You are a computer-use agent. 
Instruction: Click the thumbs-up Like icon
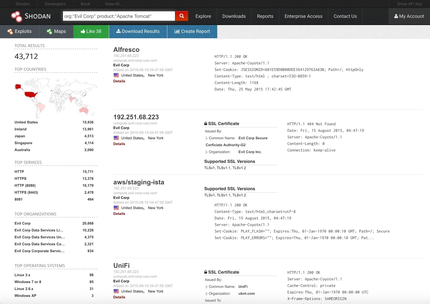83,31
